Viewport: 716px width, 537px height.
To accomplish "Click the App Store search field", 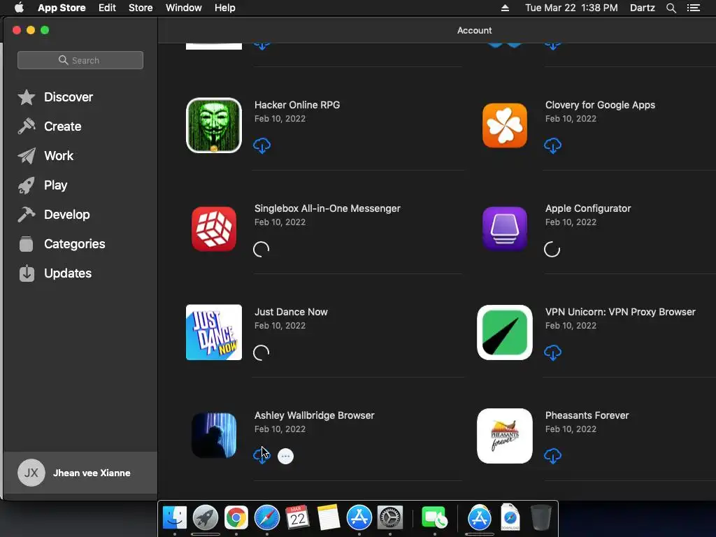I will click(x=80, y=60).
